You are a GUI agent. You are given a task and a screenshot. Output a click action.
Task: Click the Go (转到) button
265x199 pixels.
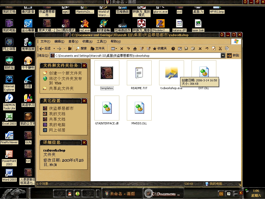click(233, 55)
